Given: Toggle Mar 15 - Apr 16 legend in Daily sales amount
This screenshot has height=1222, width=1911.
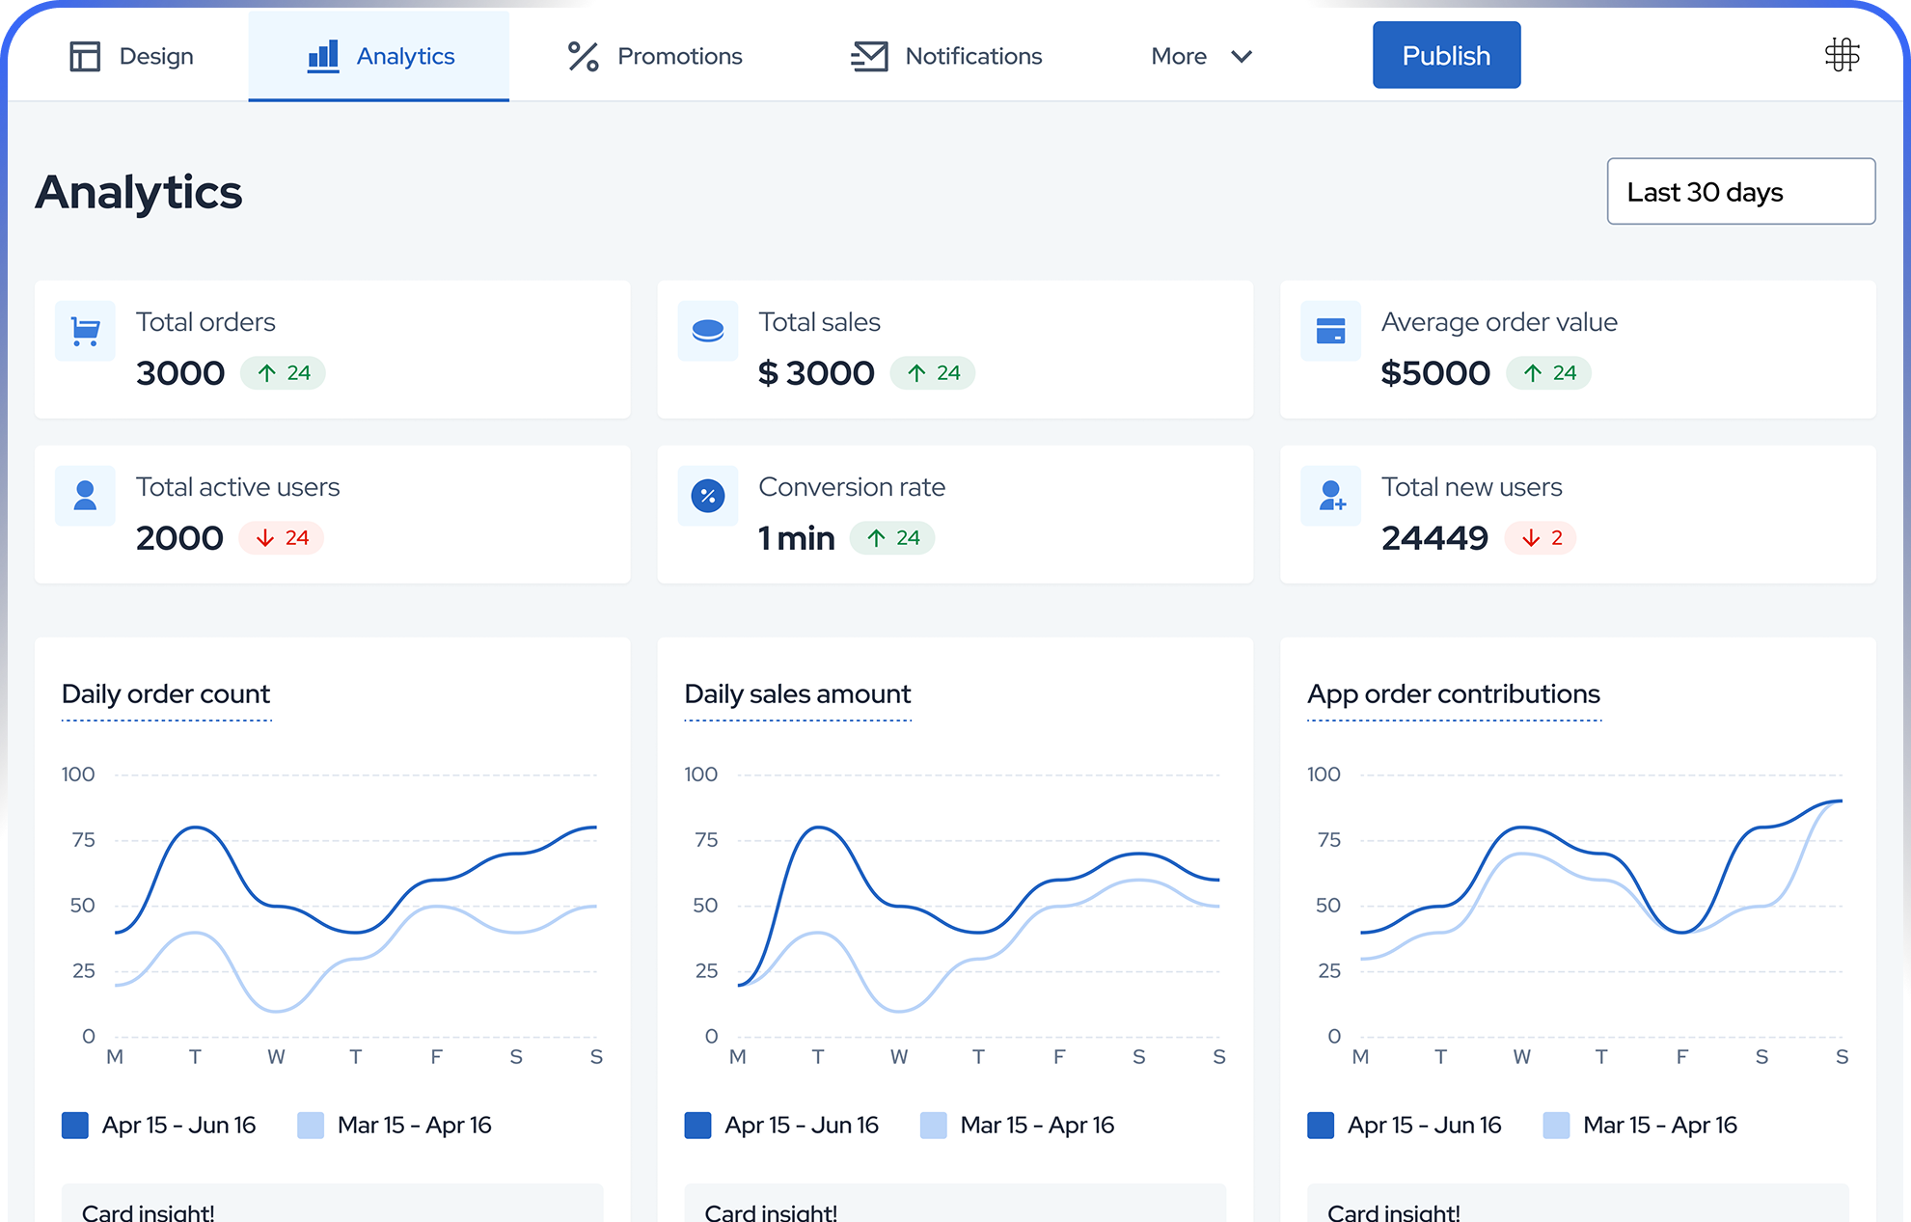Looking at the screenshot, I should click(x=1017, y=1126).
